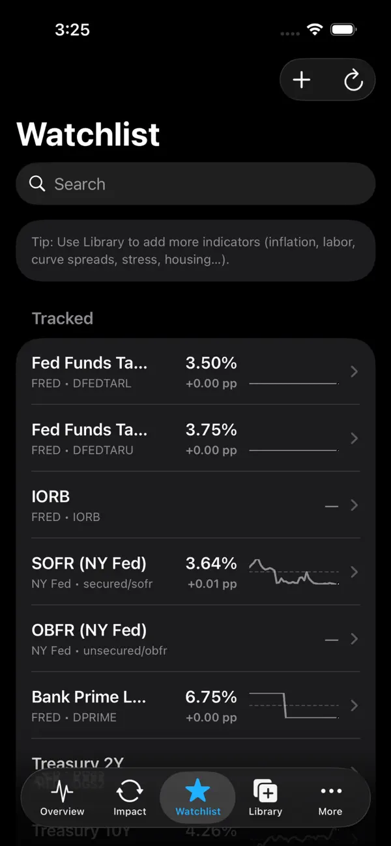Tap the magnifying glass in the search bar
This screenshot has width=391, height=846.
pyautogui.click(x=37, y=184)
